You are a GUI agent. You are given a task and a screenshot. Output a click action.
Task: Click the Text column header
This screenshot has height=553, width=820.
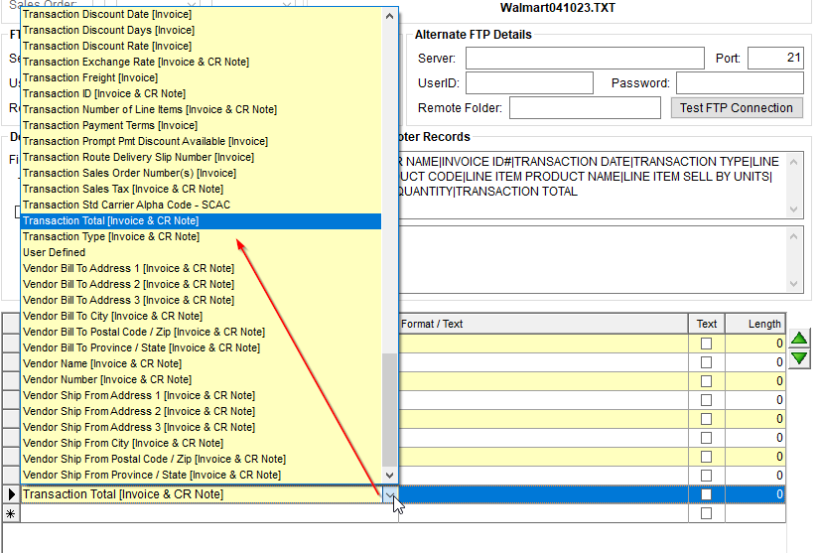[707, 324]
